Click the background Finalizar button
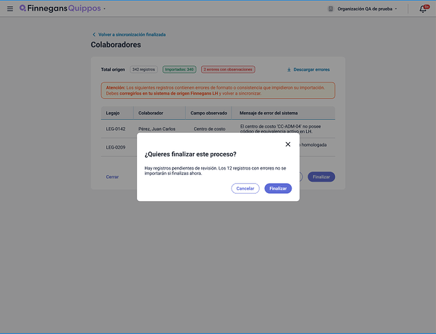Screen dimensions: 436x334 (321, 177)
